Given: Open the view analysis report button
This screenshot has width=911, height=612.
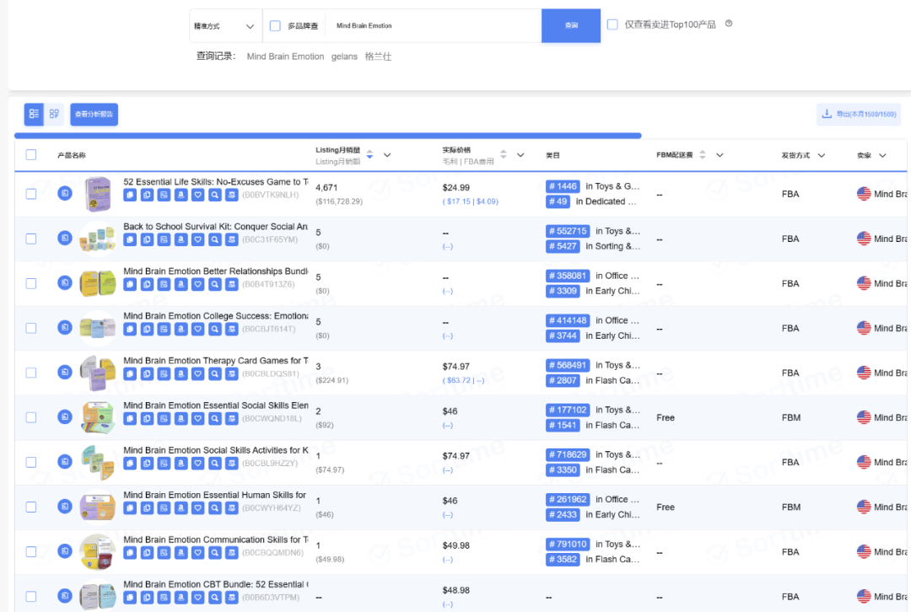Looking at the screenshot, I should point(94,115).
